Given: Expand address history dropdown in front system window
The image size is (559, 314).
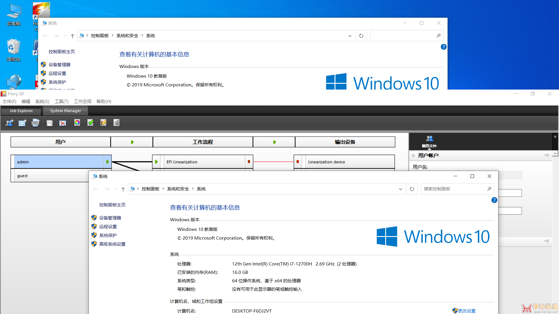Looking at the screenshot, I should (x=401, y=189).
